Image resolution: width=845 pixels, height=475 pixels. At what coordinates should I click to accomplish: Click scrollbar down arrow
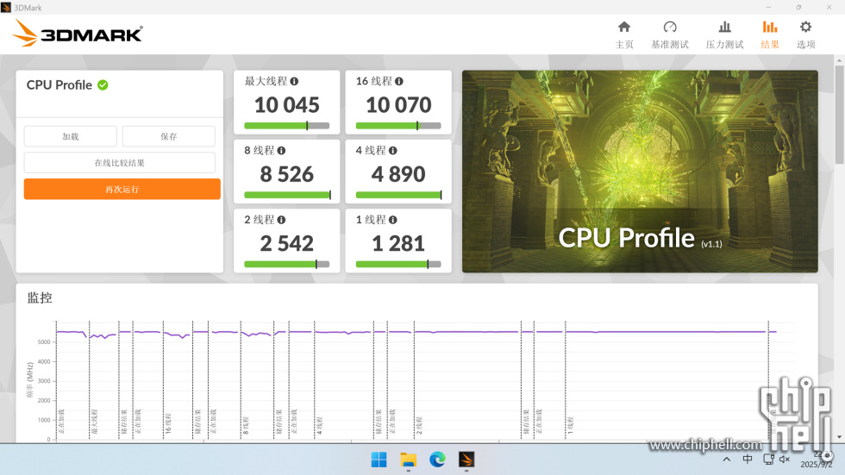[x=840, y=437]
